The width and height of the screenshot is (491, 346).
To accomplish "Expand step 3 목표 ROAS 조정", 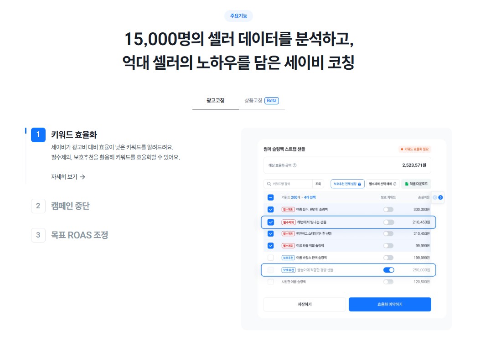I will [70, 235].
